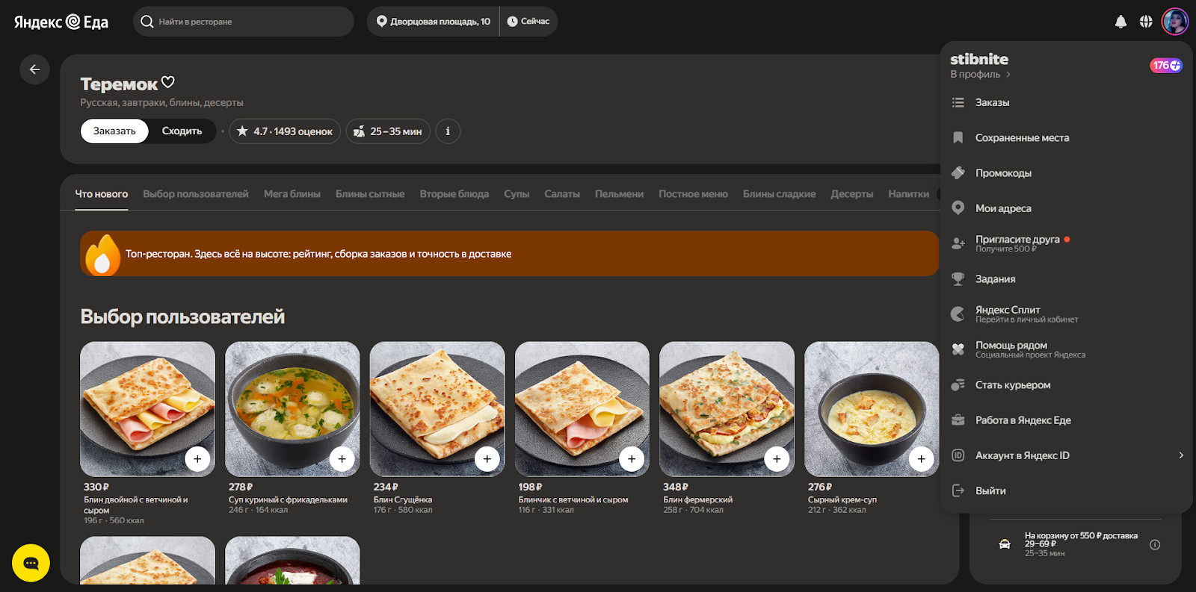The image size is (1196, 592).
Task: Open Помощь рядом menu item
Action: click(x=1067, y=349)
